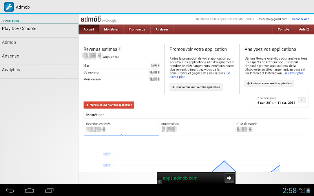Image resolution: width=314 pixels, height=196 pixels.
Task: Tap the Android back button
Action: 9,191
